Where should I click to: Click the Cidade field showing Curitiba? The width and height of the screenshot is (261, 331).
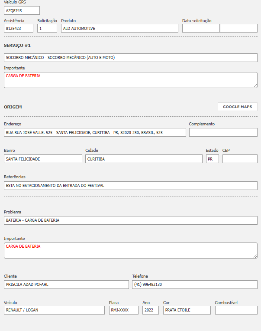(x=144, y=159)
